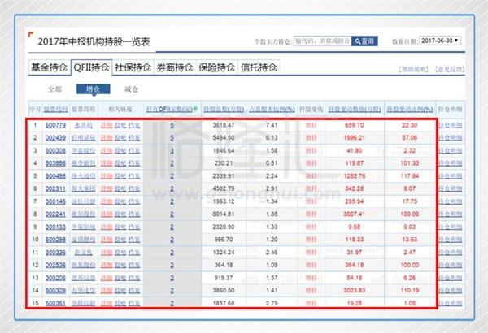
Task: Open stock code 300133 link
Action: 55,227
